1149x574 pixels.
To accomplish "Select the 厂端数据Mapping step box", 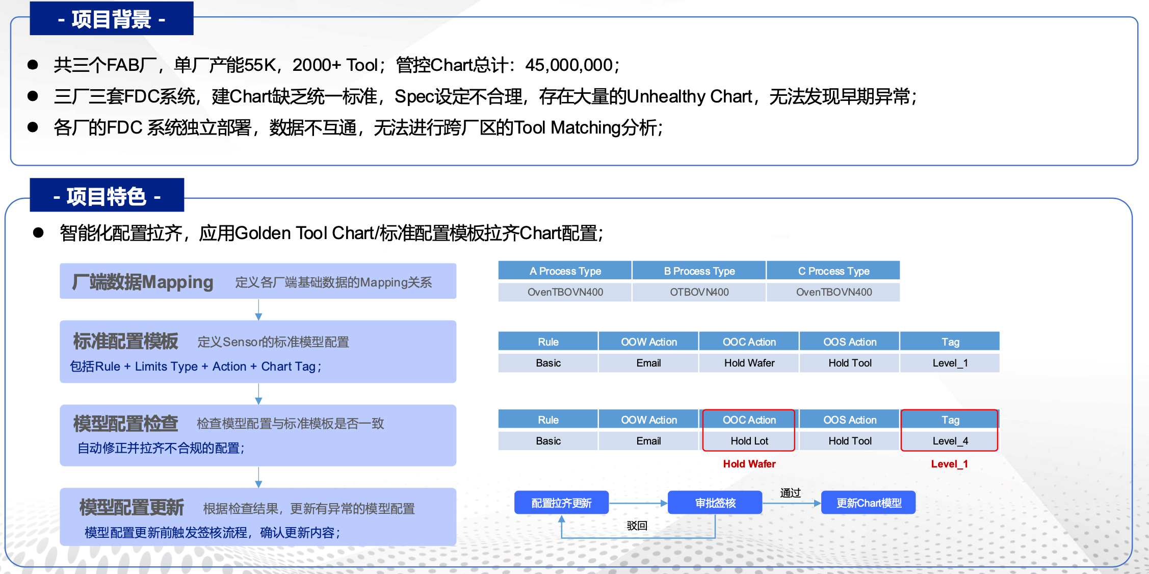I will 257,281.
